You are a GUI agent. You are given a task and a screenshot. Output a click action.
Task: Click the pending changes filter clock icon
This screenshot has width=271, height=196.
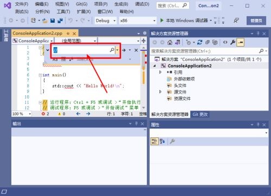pyautogui.click(x=189, y=42)
